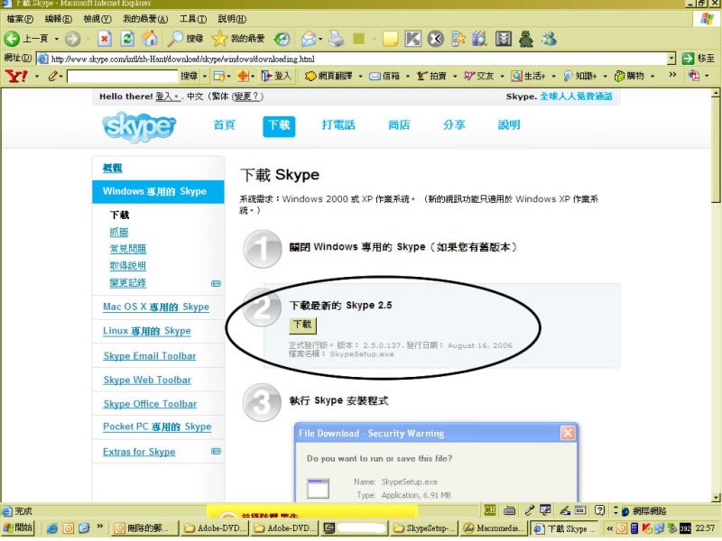Open the Messenger buddies toolbar icon
This screenshot has height=541, width=722.
point(549,39)
